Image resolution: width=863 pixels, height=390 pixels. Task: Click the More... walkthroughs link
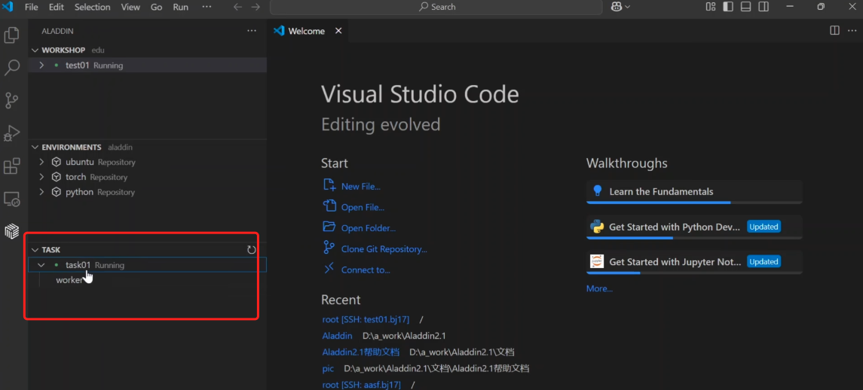pos(599,289)
